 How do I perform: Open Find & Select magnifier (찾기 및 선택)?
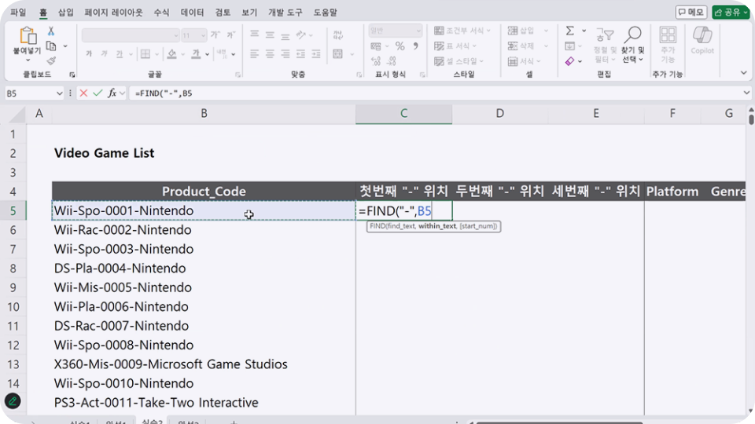[x=632, y=44]
